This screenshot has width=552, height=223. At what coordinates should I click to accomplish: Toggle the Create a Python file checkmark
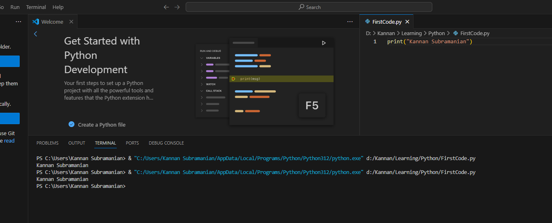(x=71, y=125)
